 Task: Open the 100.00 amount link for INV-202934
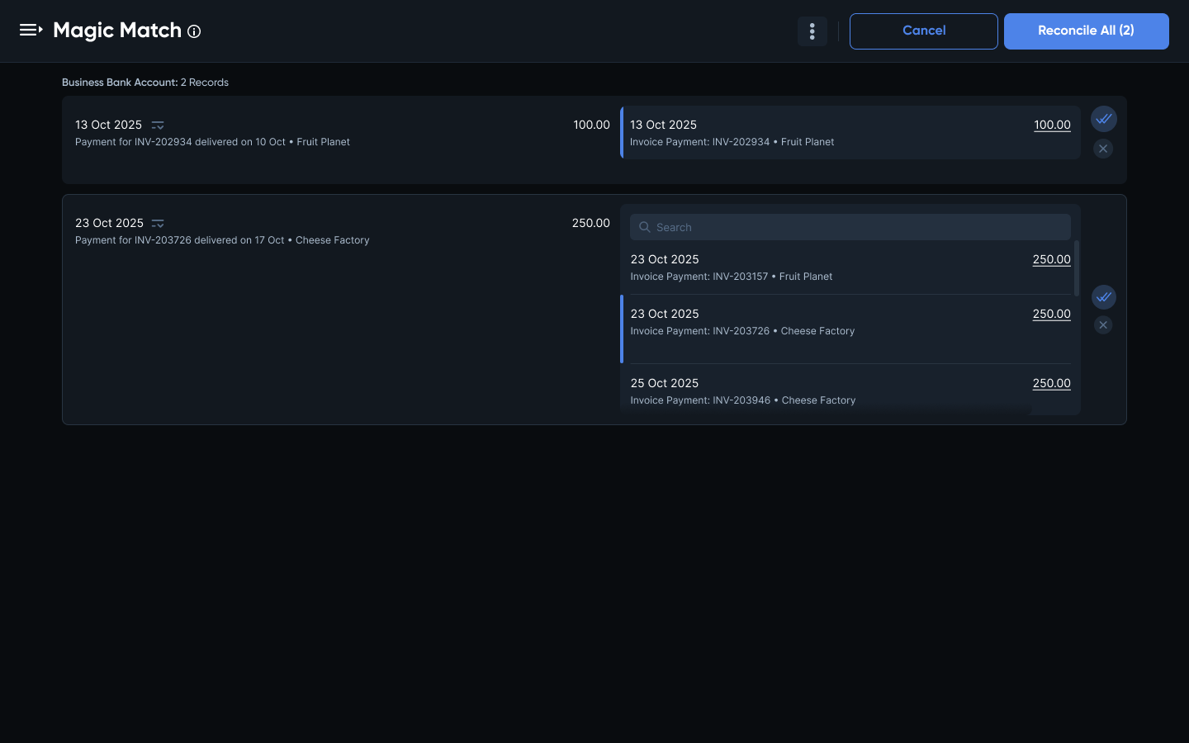1052,125
